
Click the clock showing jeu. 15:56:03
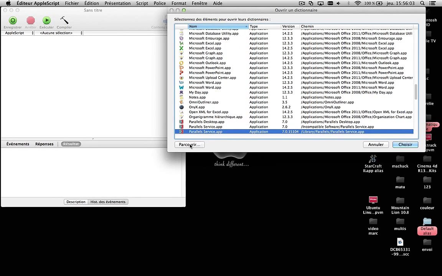click(401, 3)
